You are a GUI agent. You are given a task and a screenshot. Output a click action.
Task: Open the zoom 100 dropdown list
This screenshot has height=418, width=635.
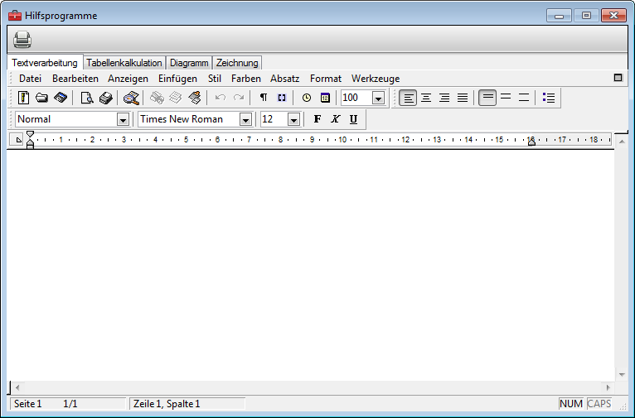coord(378,98)
